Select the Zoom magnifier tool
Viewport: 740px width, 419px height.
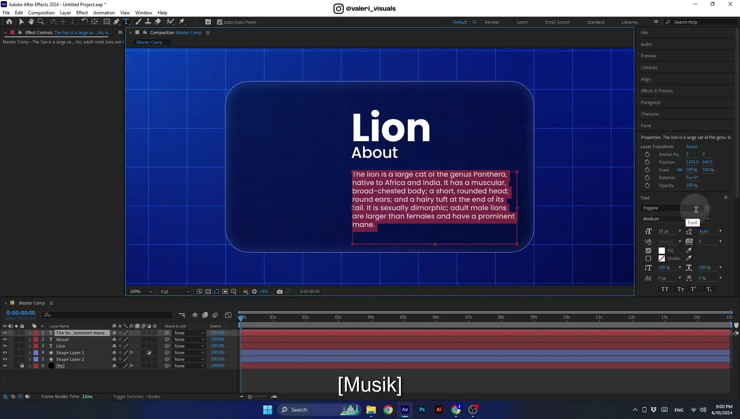pos(41,22)
